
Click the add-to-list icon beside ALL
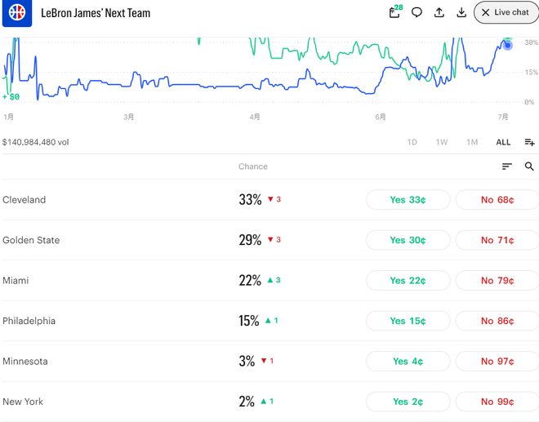(x=529, y=142)
